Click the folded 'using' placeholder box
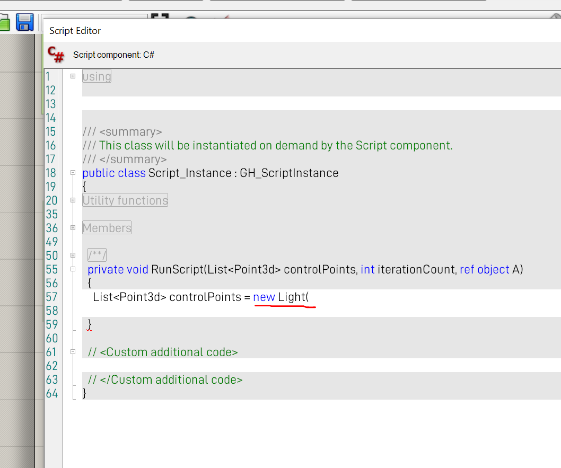 pos(97,76)
